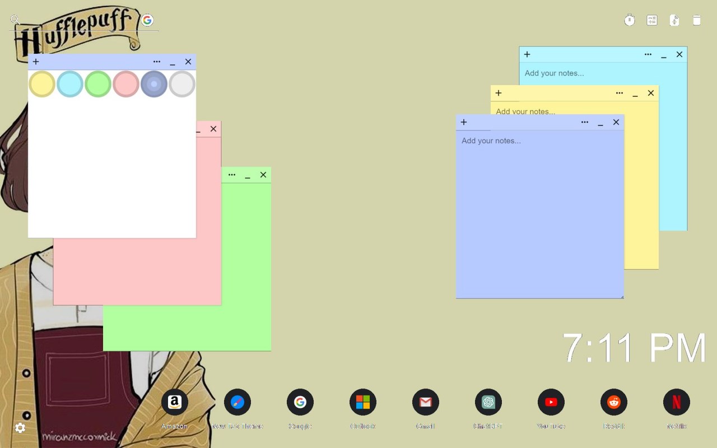Image resolution: width=717 pixels, height=448 pixels.
Task: Open the Gmail shortcut
Action: click(x=426, y=402)
